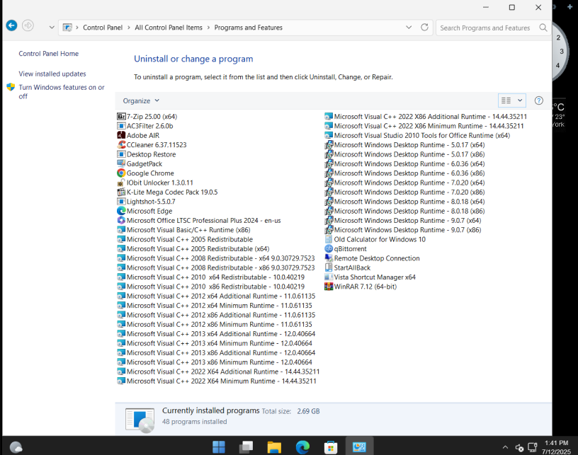Click the StartAllBack icon
Viewport: 578px width, 455px height.
point(329,267)
